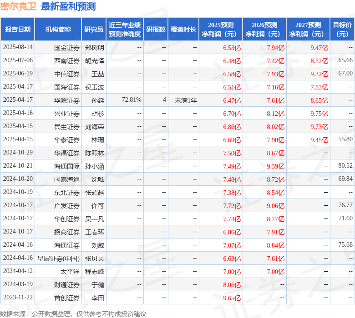The width and height of the screenshot is (355, 318).
Task: Select analyst 胡光怿 in the table
Action: [x=94, y=61]
